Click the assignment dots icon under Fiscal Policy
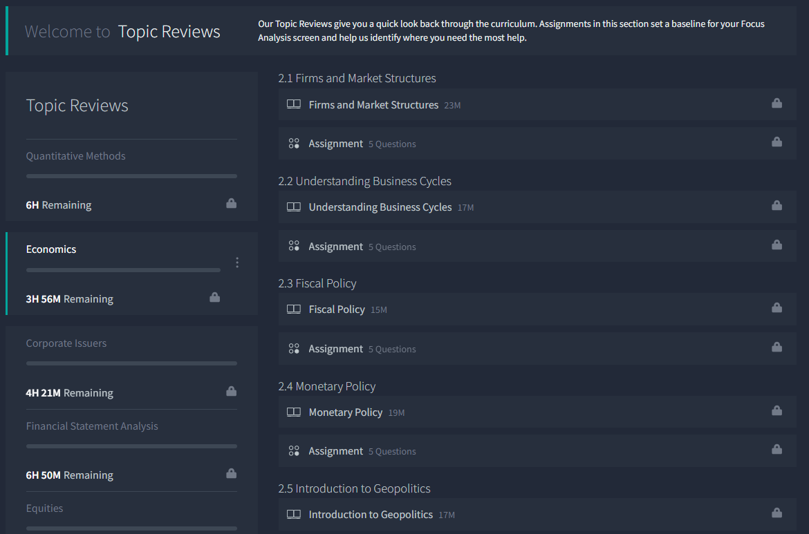The width and height of the screenshot is (809, 534). [x=294, y=349]
